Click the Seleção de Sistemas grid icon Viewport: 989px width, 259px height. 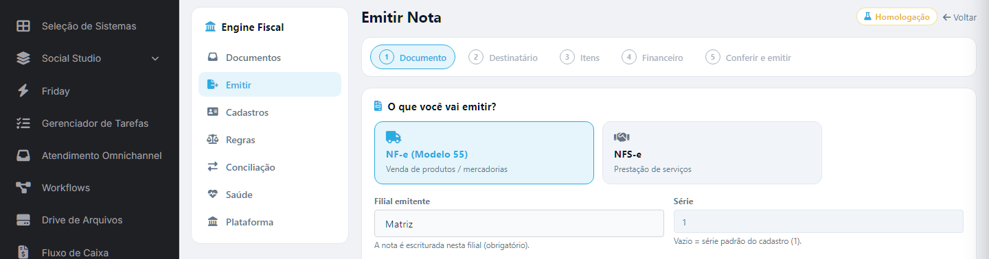tap(23, 26)
